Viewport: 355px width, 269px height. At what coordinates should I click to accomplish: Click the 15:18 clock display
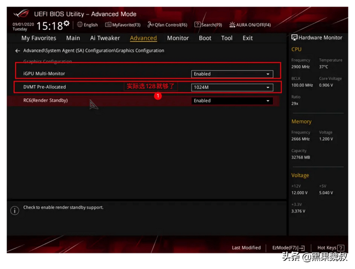click(x=49, y=26)
